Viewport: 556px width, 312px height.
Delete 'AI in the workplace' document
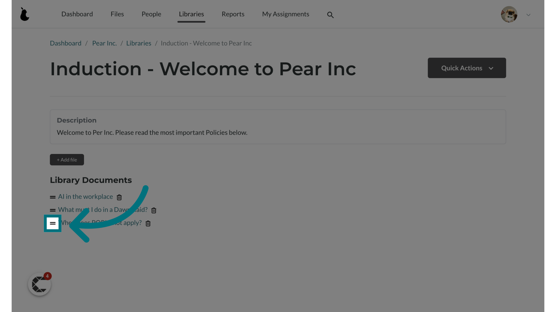tap(119, 197)
